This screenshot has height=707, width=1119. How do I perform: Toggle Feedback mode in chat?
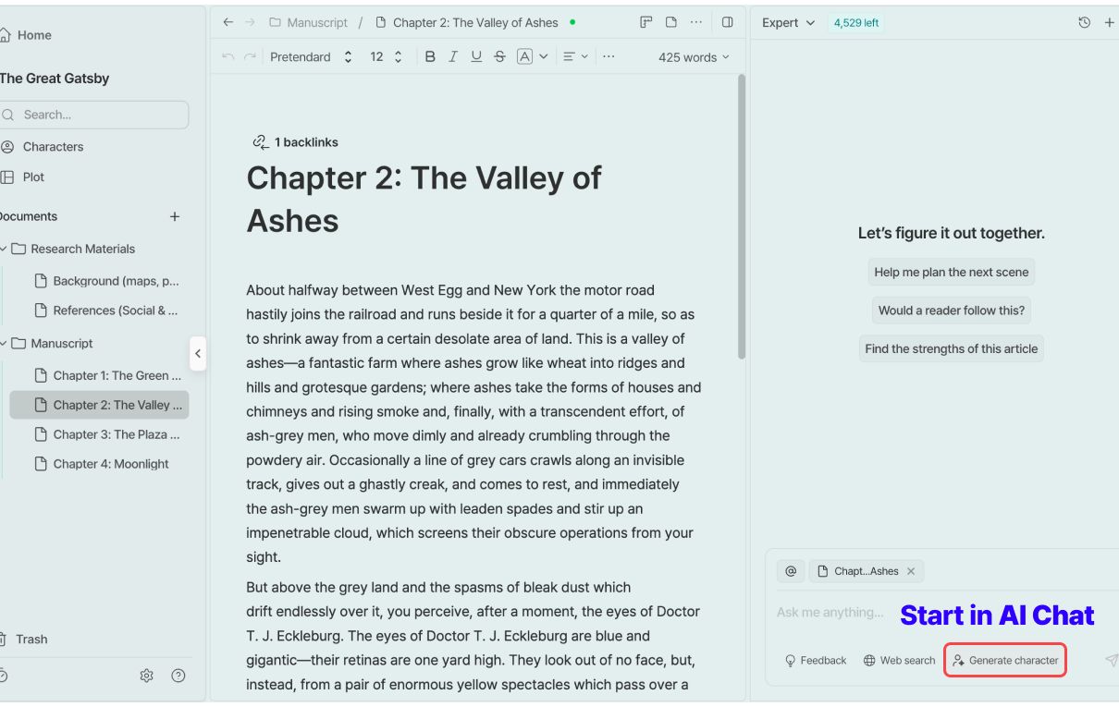click(x=816, y=661)
